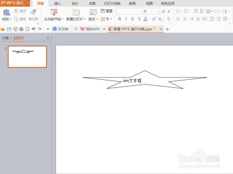Toggle Subscript formatting

161,19
